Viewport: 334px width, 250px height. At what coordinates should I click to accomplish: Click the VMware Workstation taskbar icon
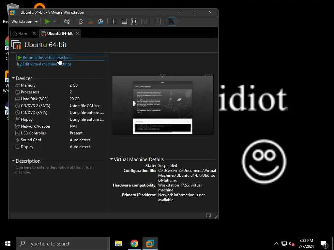(x=150, y=243)
